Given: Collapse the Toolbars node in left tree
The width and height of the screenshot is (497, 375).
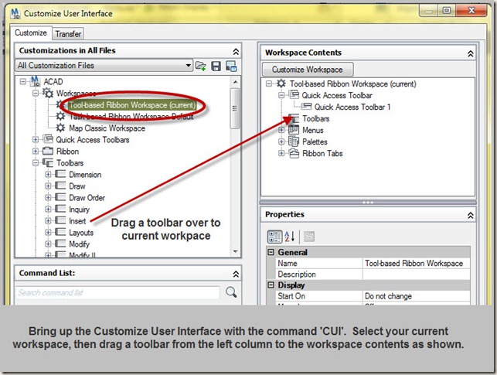Looking at the screenshot, I should click(x=36, y=163).
